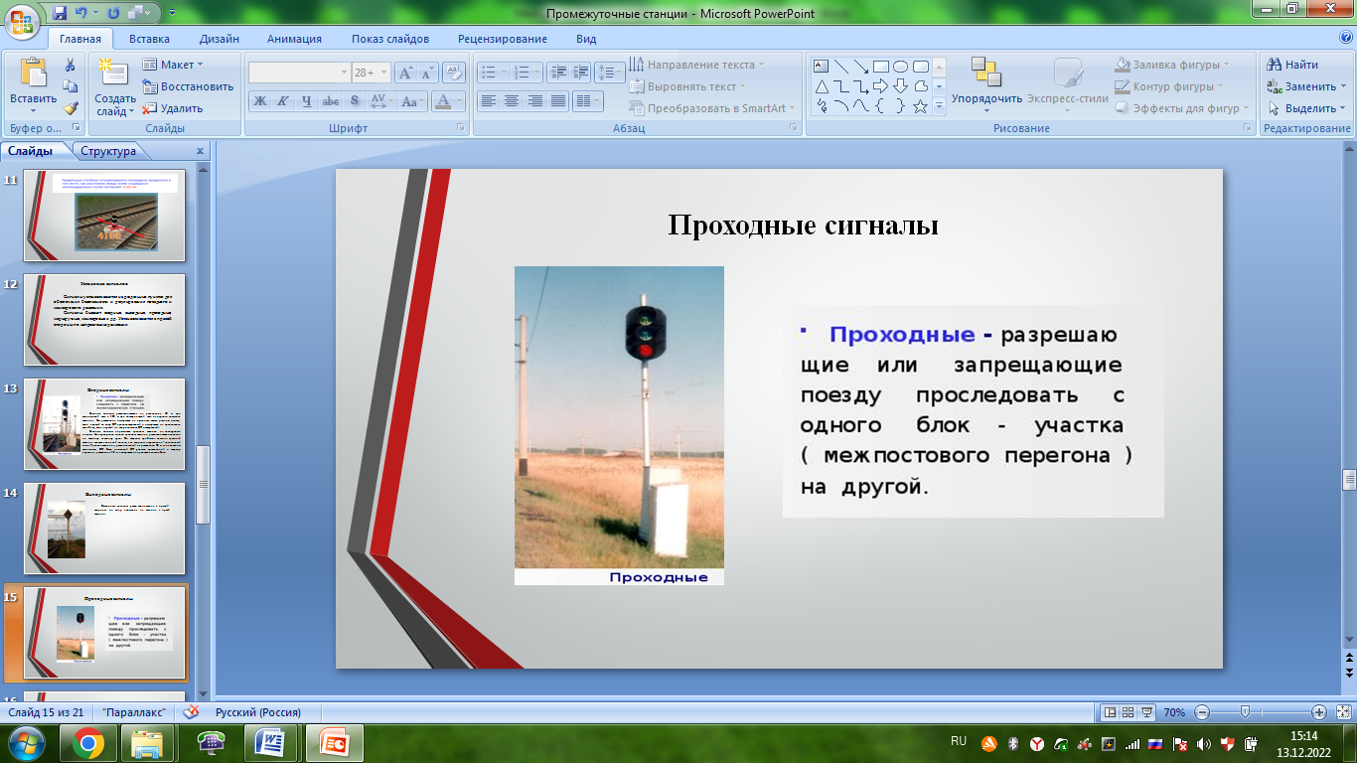Screen dimensions: 1357x763
Task: Click the Office round button
Action: pyautogui.click(x=24, y=20)
